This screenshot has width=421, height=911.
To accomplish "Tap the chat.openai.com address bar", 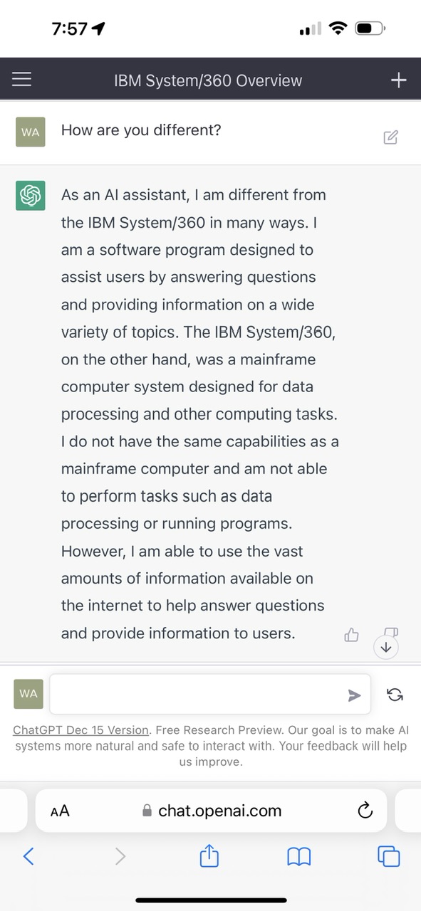I will point(212,811).
